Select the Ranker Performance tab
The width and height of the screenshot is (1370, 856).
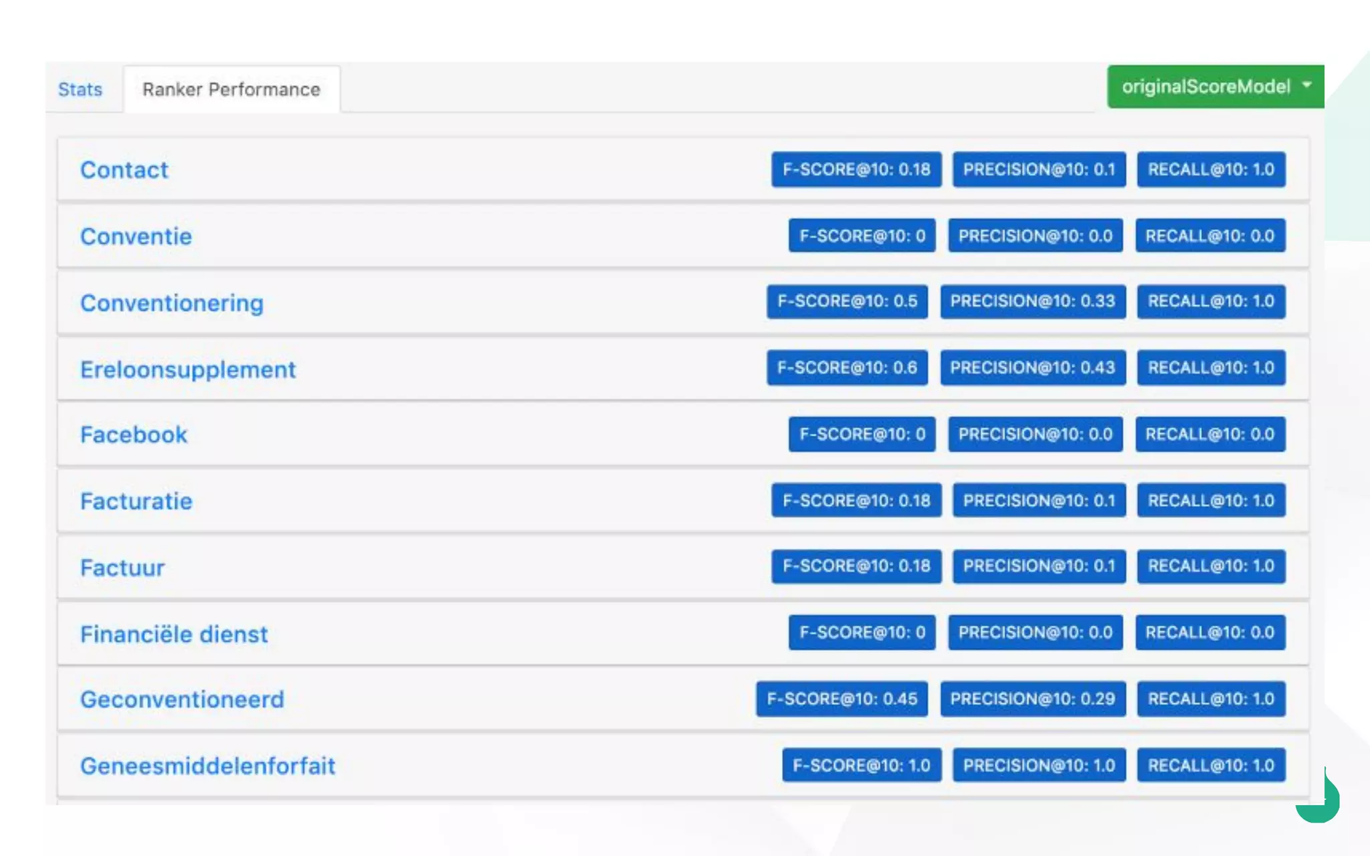click(231, 90)
